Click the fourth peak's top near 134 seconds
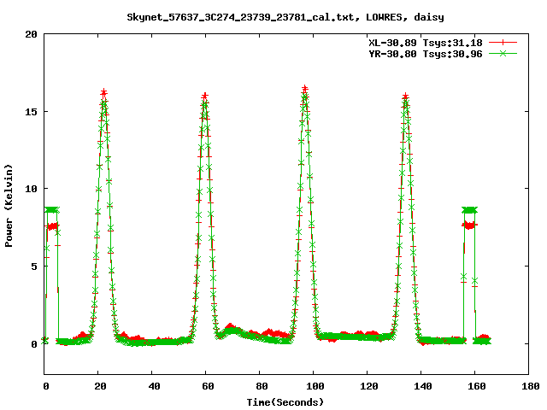 [405, 97]
